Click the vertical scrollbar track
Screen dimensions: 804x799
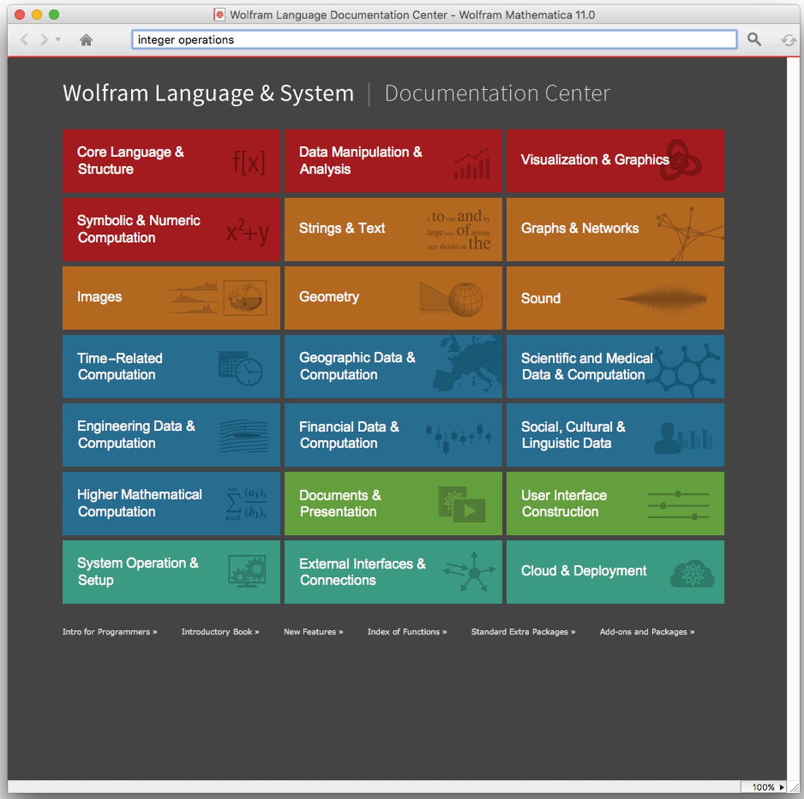793,419
